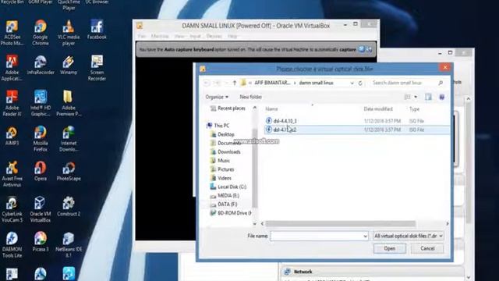
Task: Launch Construct 2 desktop icon
Action: 69,206
